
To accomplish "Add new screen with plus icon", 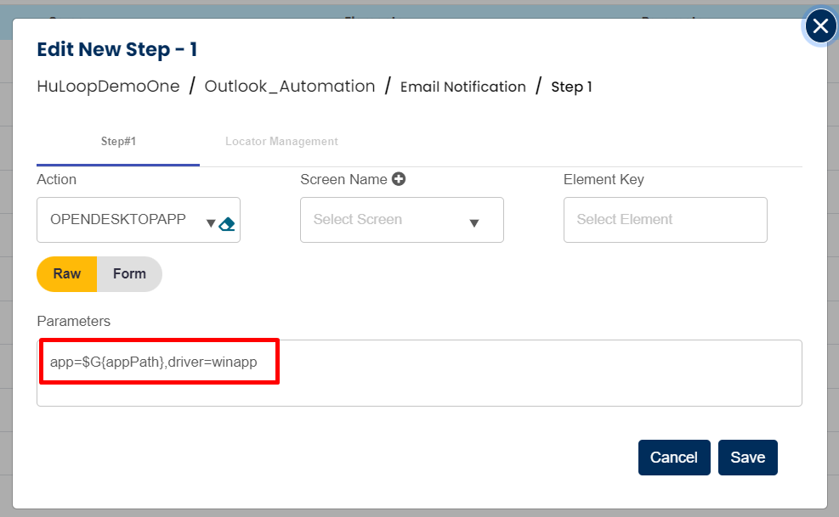I will [x=398, y=179].
